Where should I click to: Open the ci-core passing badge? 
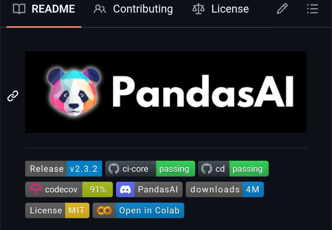150,169
